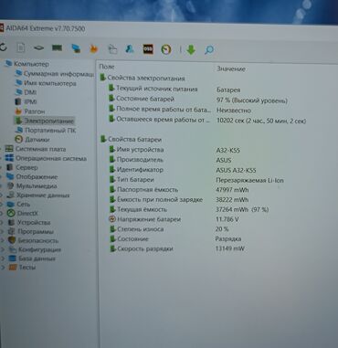Open the OSD panel toolbar icon

pos(148,49)
